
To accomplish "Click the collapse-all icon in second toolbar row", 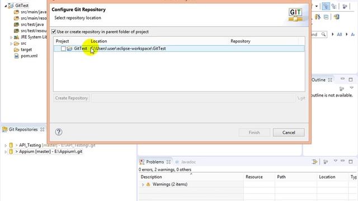I will (x=326, y=17).
